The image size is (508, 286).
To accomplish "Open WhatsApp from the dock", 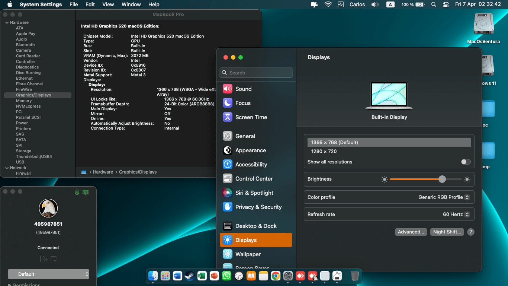I will tap(226, 276).
